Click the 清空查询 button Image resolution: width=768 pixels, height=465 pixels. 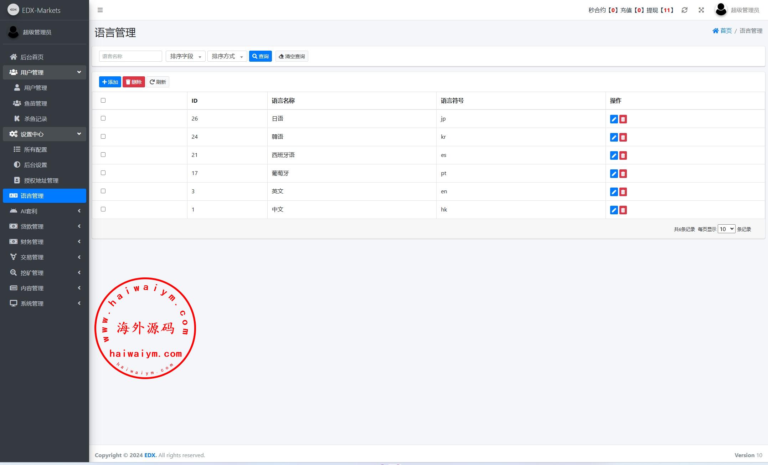click(292, 56)
